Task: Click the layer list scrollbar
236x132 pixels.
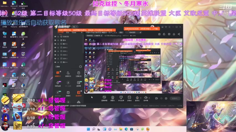Action: coord(83,44)
